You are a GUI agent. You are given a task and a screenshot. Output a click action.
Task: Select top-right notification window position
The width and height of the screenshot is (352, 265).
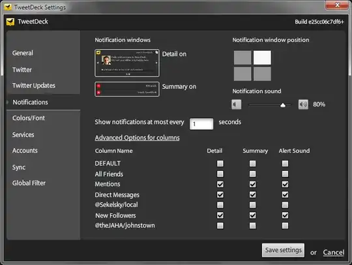pos(262,57)
